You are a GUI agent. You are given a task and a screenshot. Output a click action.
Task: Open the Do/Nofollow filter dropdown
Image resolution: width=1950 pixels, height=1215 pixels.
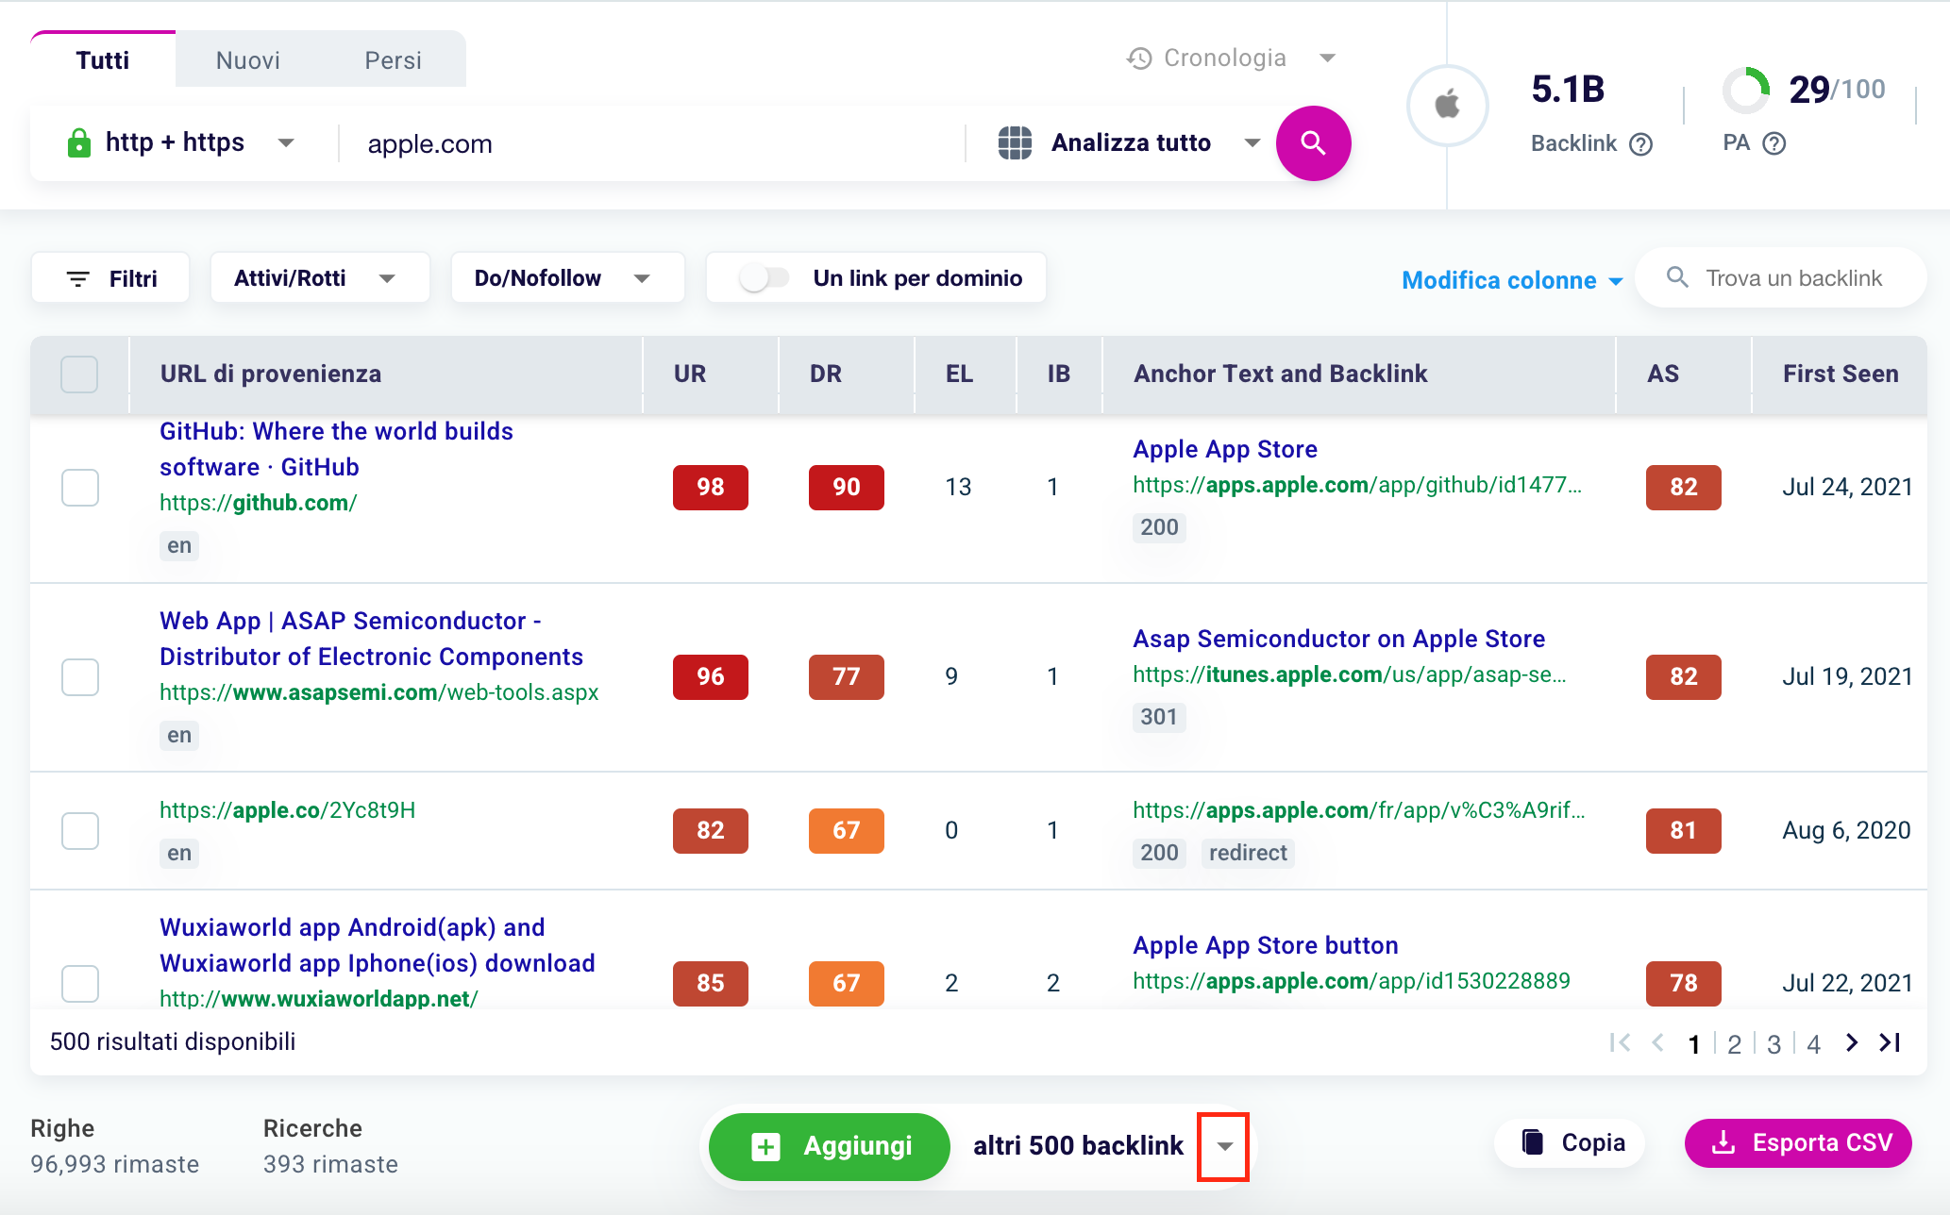tap(567, 278)
